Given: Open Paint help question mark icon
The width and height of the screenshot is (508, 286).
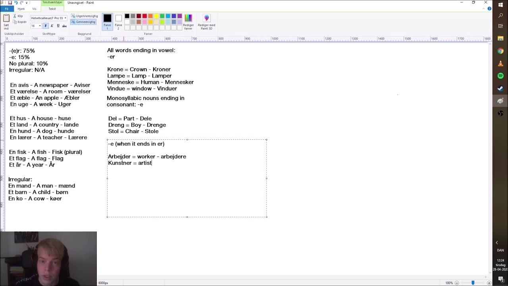Looking at the screenshot, I should 490,9.
